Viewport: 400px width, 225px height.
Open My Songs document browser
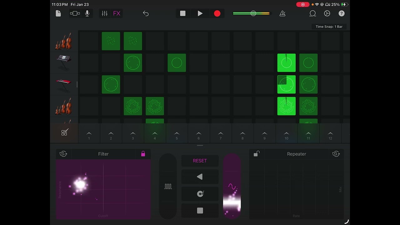point(58,13)
